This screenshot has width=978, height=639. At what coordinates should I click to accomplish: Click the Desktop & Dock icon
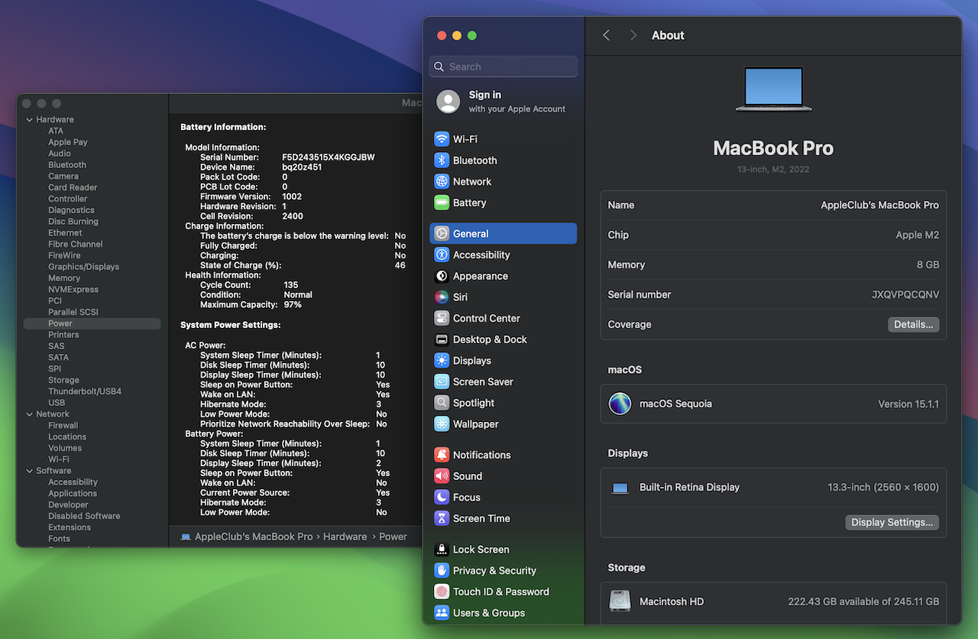point(442,339)
